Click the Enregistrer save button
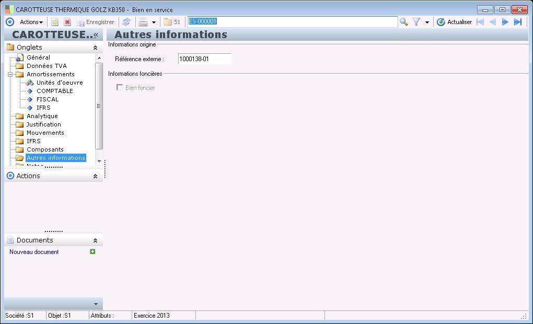The width and height of the screenshot is (533, 324). pyautogui.click(x=95, y=22)
